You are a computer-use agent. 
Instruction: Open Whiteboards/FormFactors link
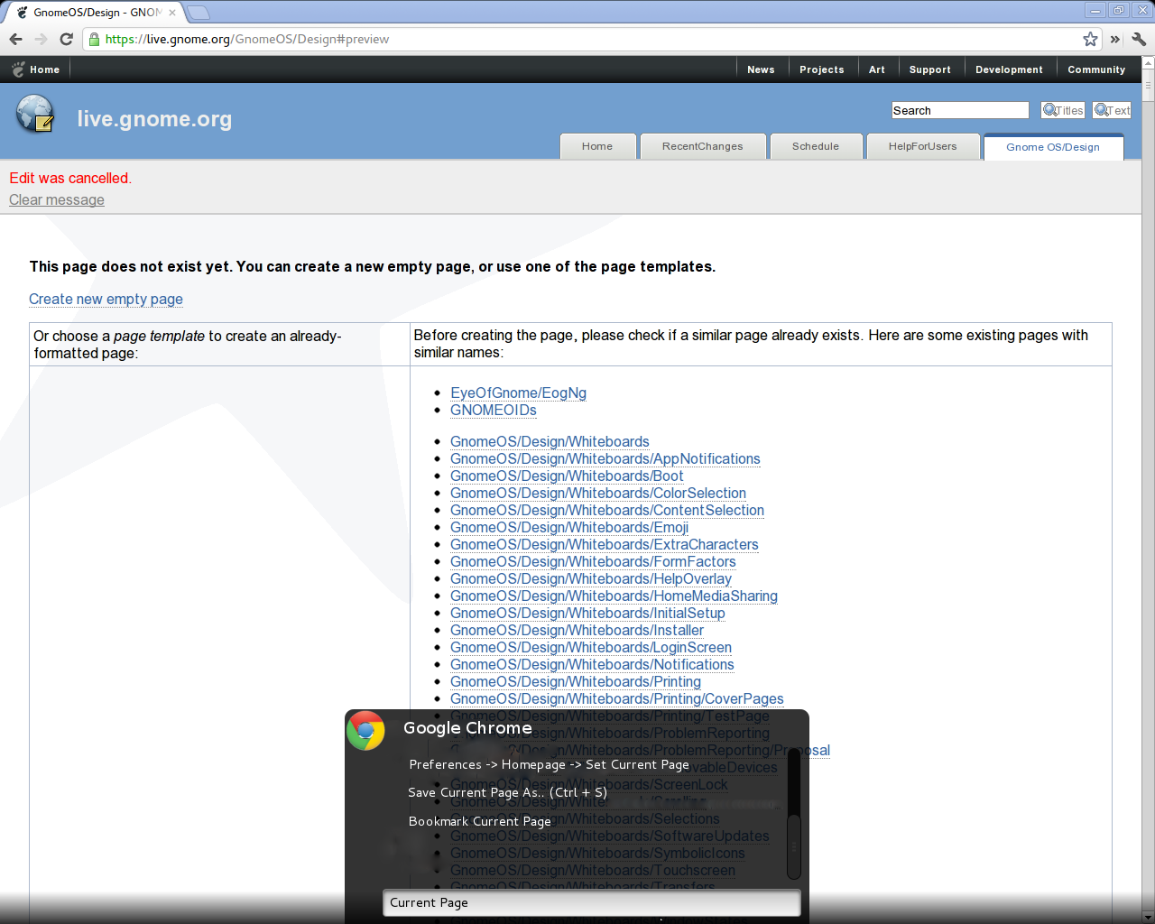[593, 562]
